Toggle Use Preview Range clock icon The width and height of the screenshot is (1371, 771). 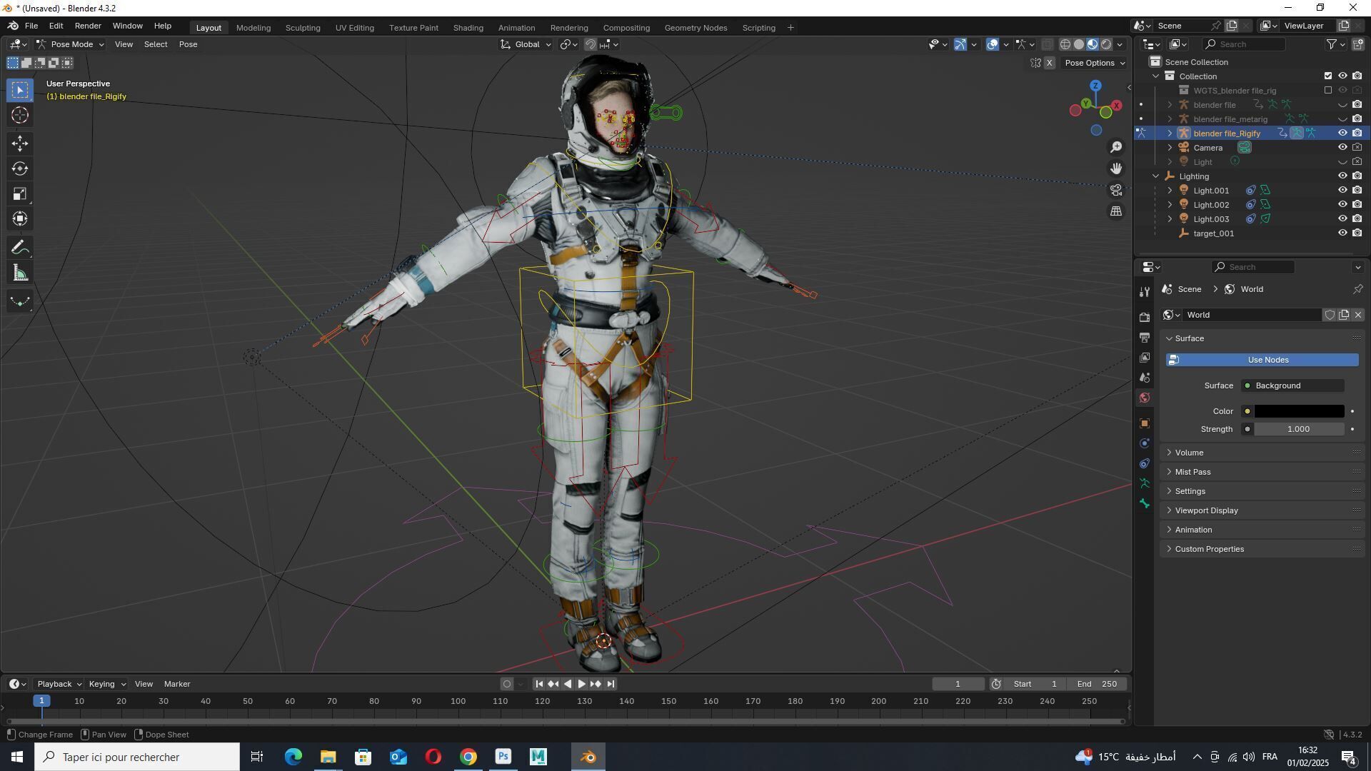[x=996, y=684]
